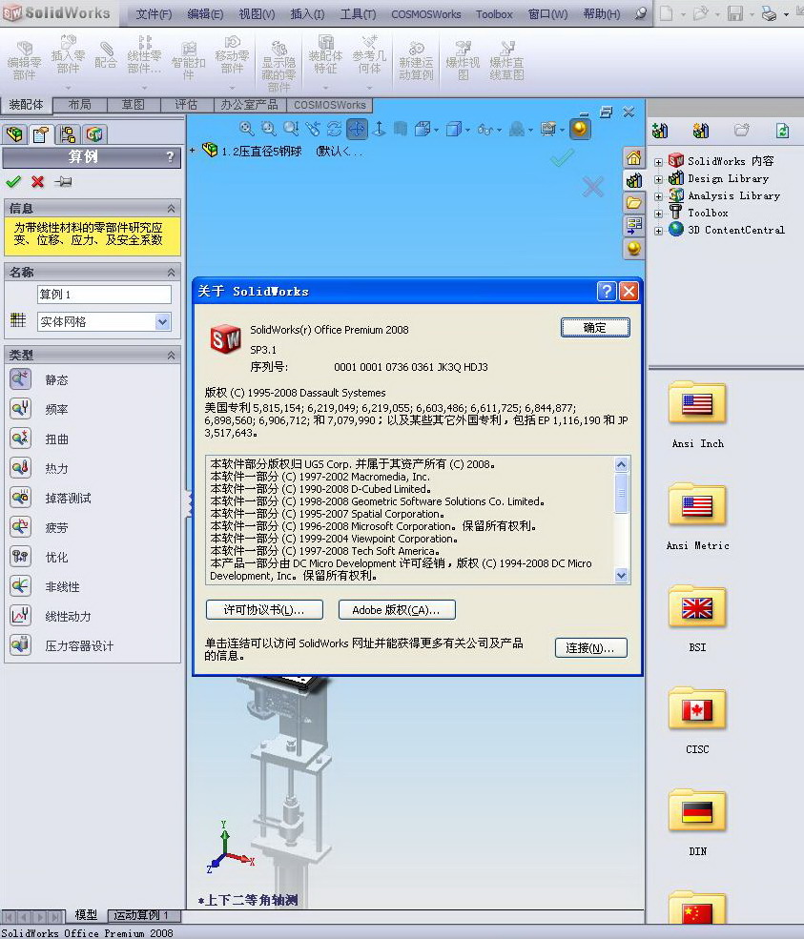Image resolution: width=804 pixels, height=939 pixels.
Task: Click the Linear Component Pattern icon
Action: [x=144, y=55]
